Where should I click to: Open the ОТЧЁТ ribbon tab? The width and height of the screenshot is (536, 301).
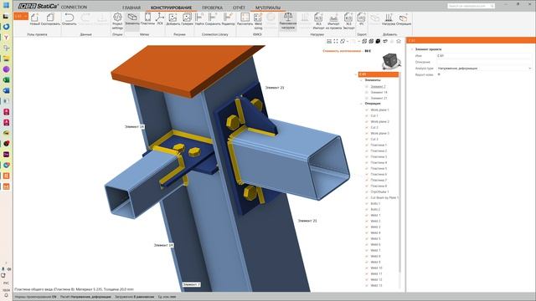tap(239, 8)
